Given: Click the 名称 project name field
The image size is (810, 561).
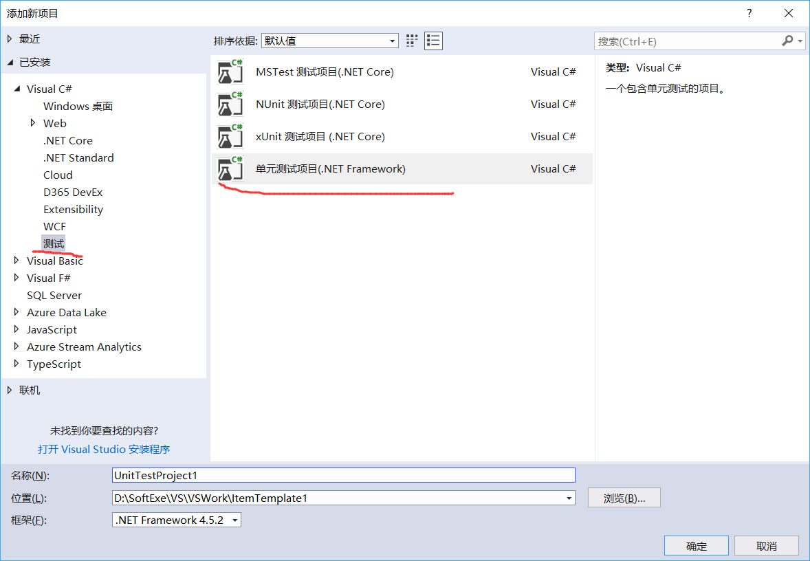Looking at the screenshot, I should 344,475.
